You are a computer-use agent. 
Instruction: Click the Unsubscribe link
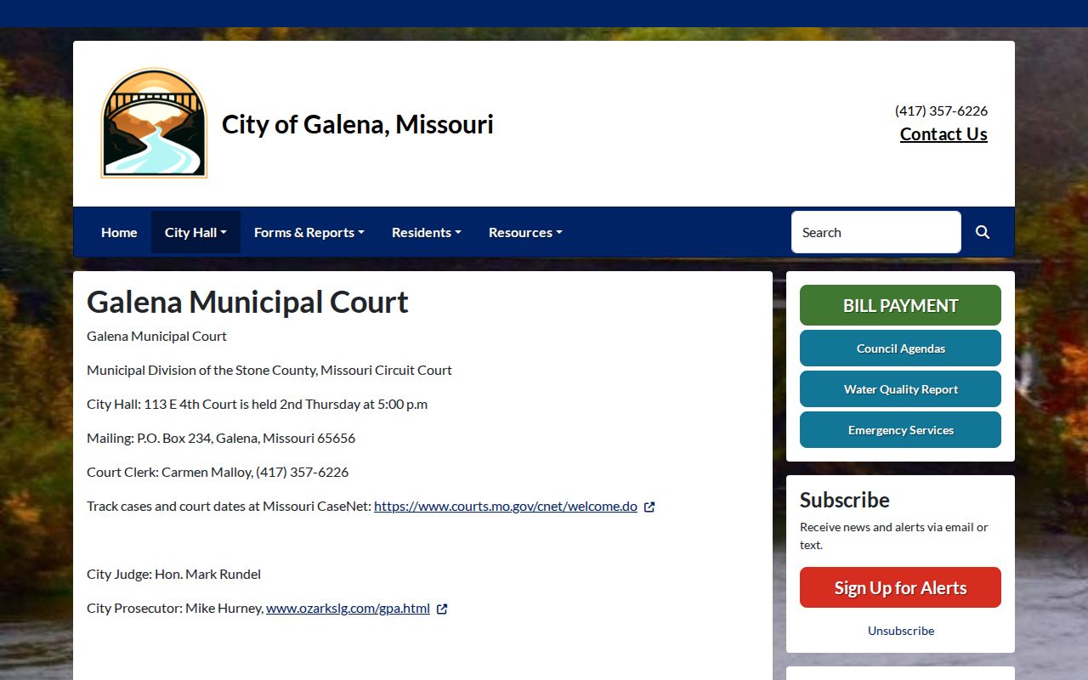tap(901, 631)
